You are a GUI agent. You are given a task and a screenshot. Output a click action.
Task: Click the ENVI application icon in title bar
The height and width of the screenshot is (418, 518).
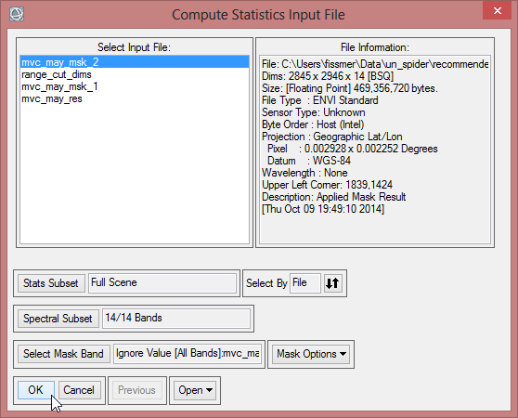pos(17,14)
